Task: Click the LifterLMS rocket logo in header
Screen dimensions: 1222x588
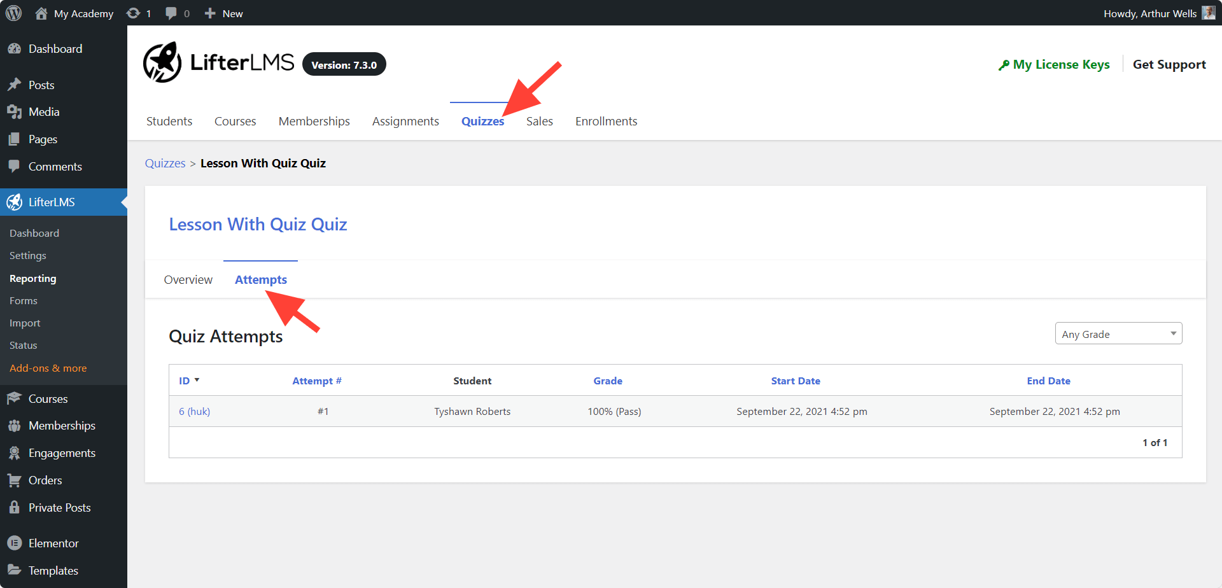Action: pos(162,62)
